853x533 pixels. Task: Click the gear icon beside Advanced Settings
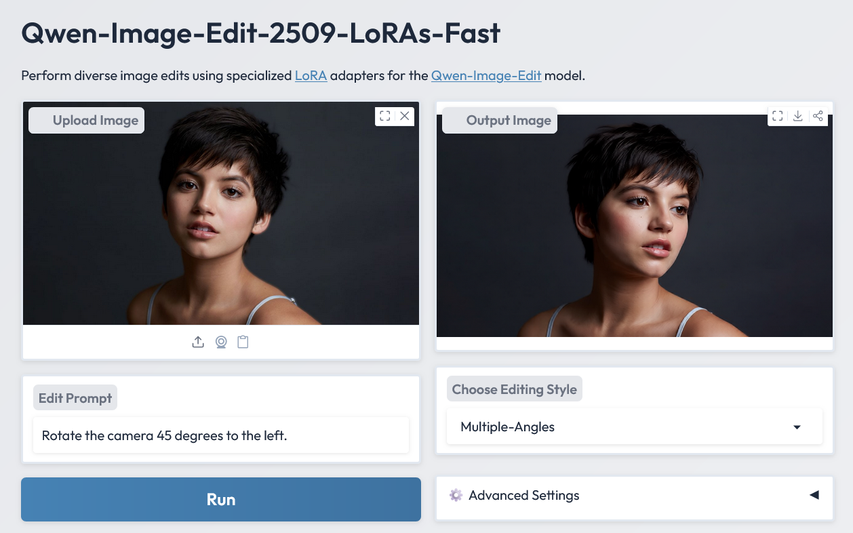point(456,495)
